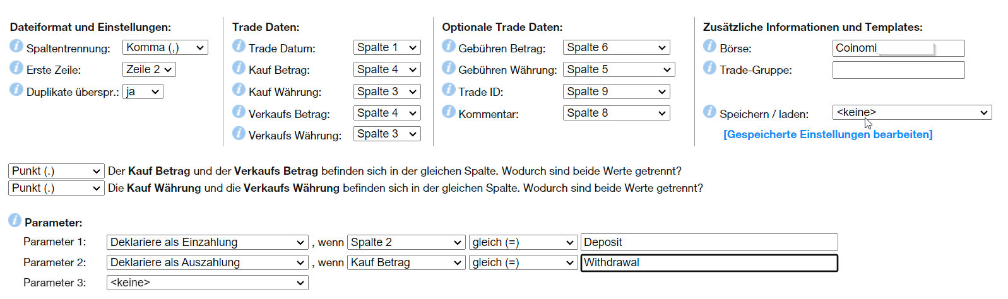Click the info icon next to Börse
This screenshot has height=299, width=1008.
pyautogui.click(x=710, y=46)
